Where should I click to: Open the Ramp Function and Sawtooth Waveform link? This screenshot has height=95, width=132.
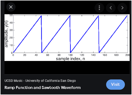click(x=43, y=88)
